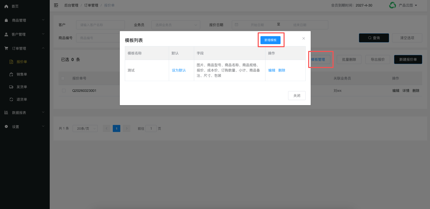Image resolution: width=430 pixels, height=209 pixels.
Task: Toggle the select-all checkbox in table header
Action: pyautogui.click(x=63, y=78)
